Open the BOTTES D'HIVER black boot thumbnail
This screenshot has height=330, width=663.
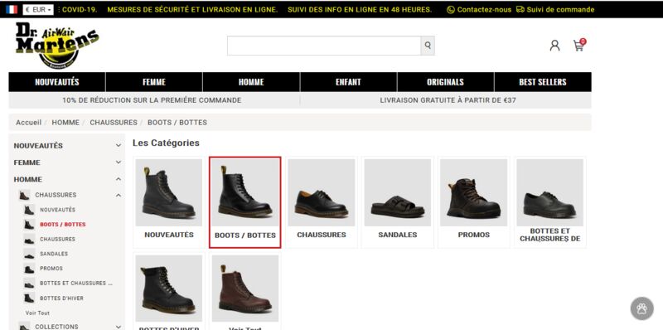click(169, 288)
